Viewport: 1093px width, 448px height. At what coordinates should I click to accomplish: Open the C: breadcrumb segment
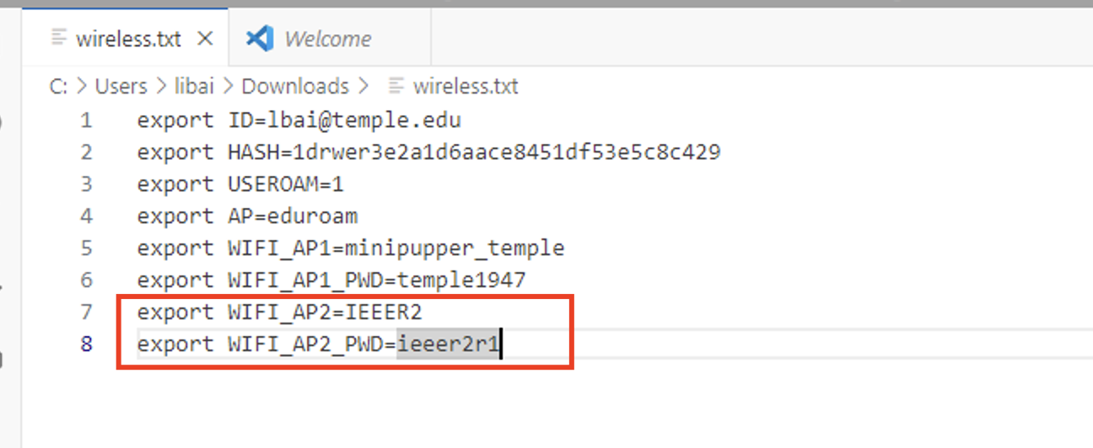58,86
